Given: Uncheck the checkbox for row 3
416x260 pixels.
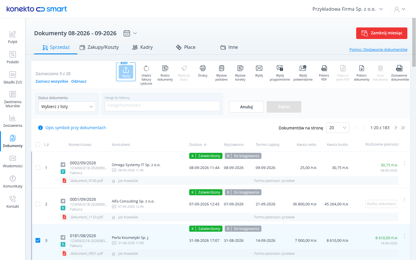Looking at the screenshot, I should (38, 240).
